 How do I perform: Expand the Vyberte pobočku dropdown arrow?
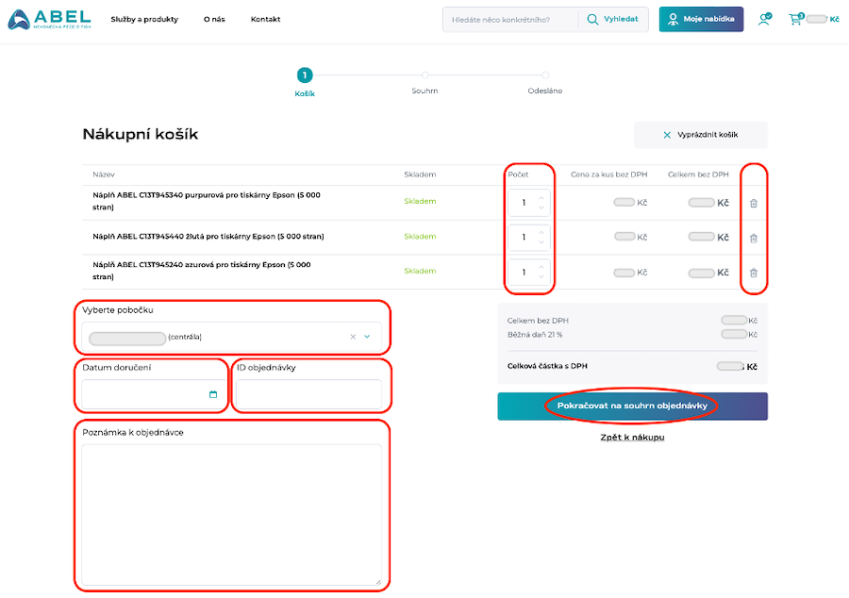367,337
